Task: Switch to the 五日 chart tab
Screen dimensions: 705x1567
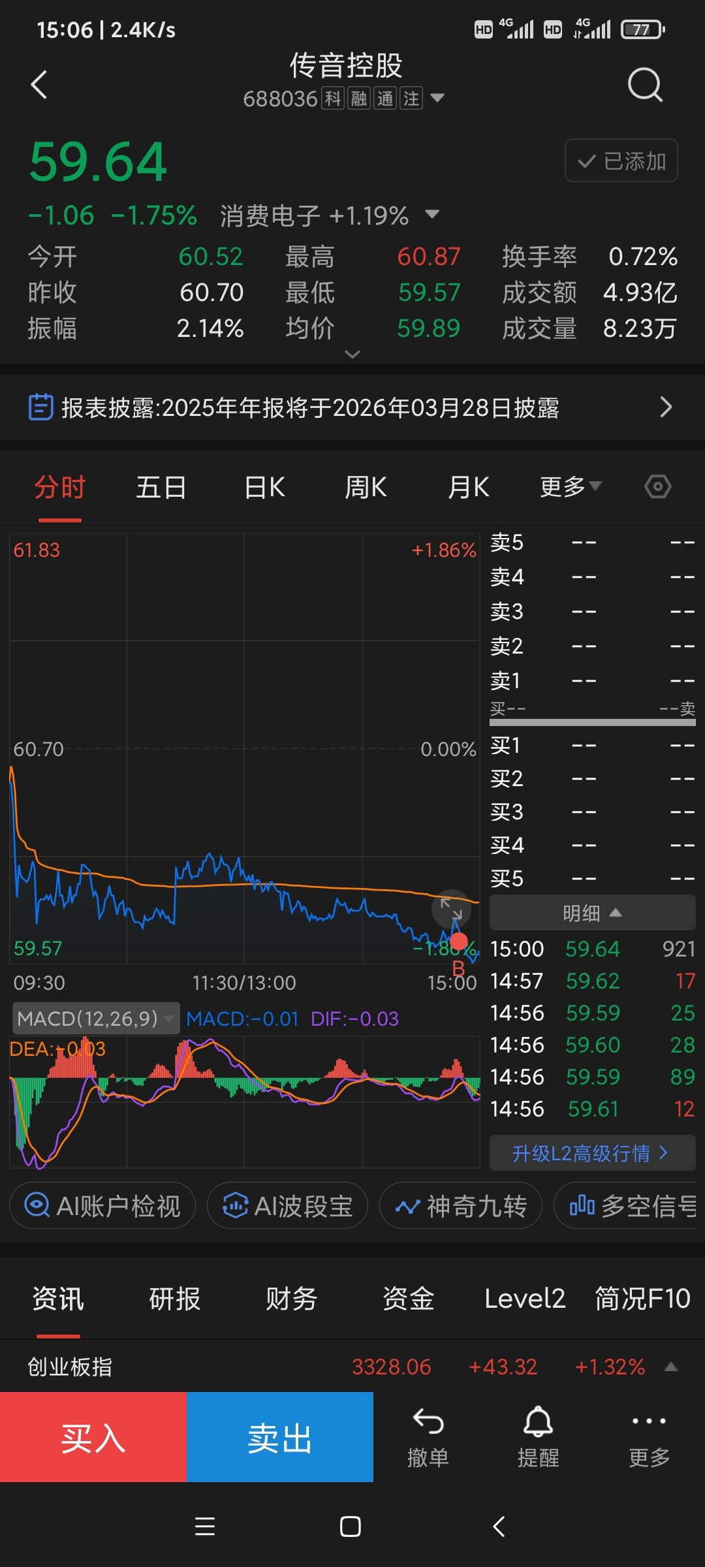Action: tap(161, 487)
